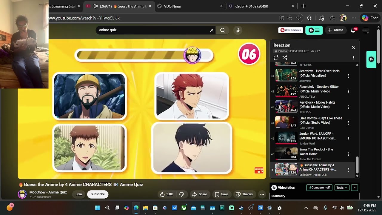Open YouTube notifications bell

353,30
